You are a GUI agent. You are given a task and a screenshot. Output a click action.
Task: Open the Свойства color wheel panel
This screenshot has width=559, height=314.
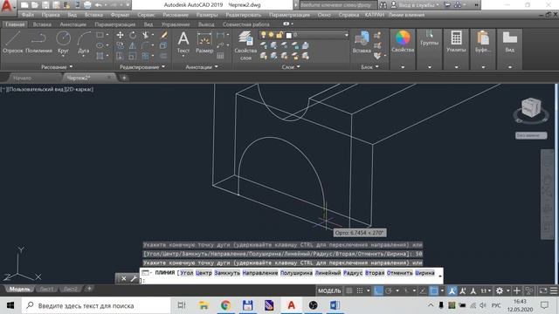tap(403, 42)
